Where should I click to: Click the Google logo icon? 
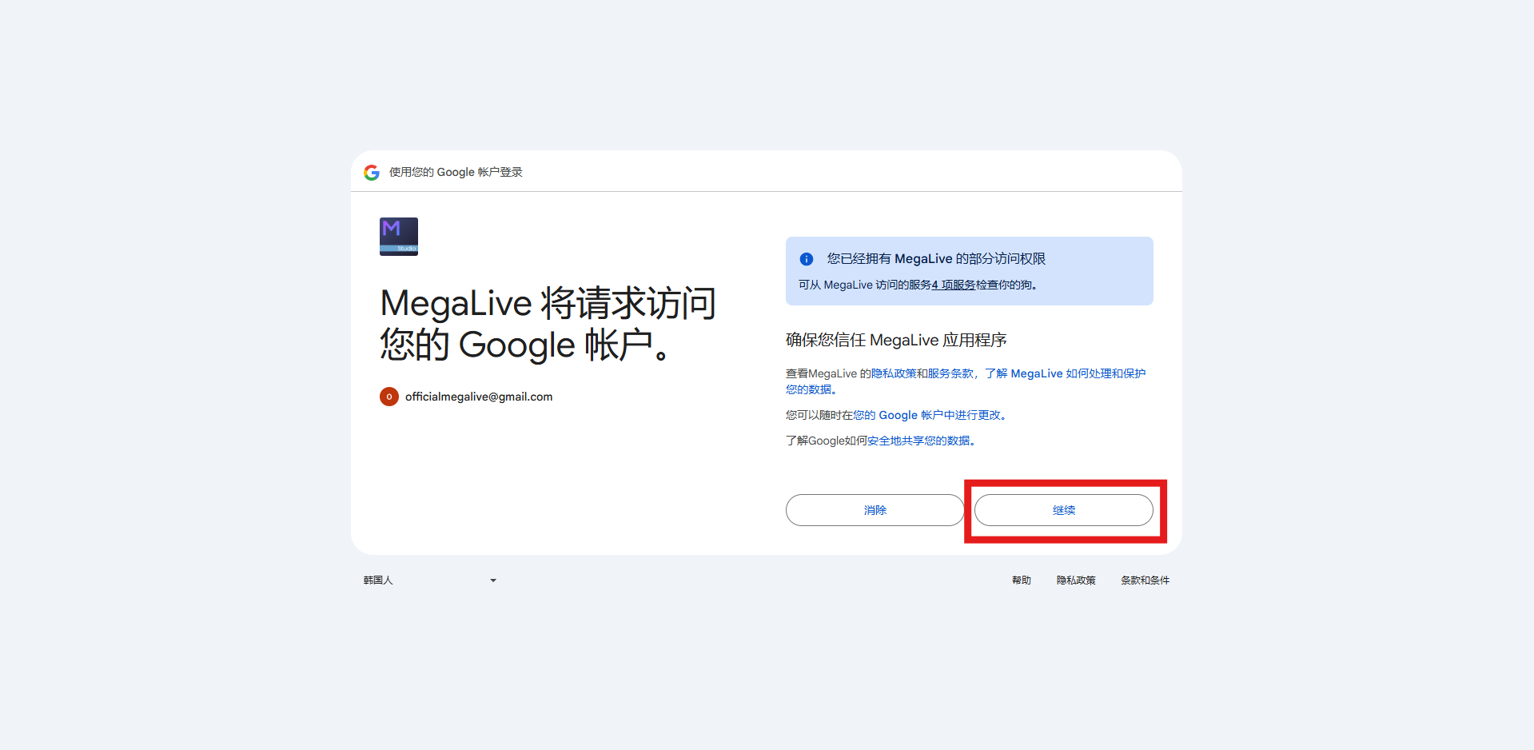372,172
